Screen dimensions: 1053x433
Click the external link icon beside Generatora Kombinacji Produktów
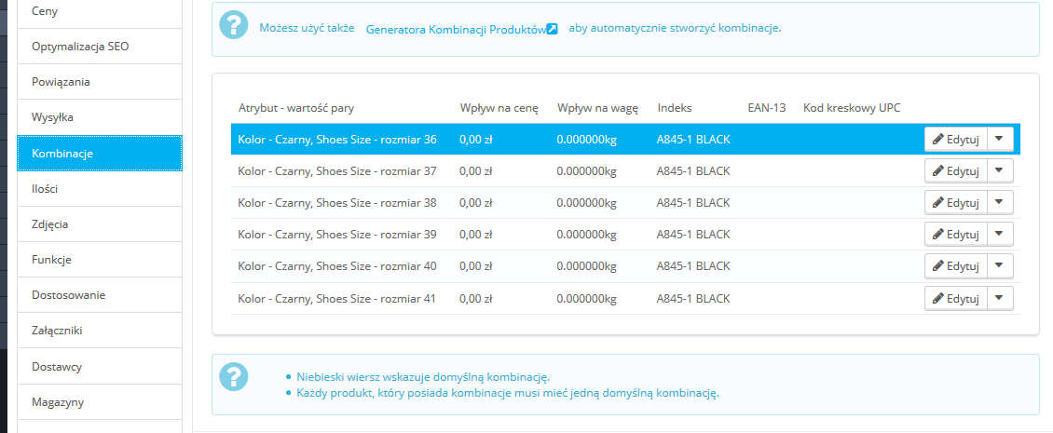point(552,29)
